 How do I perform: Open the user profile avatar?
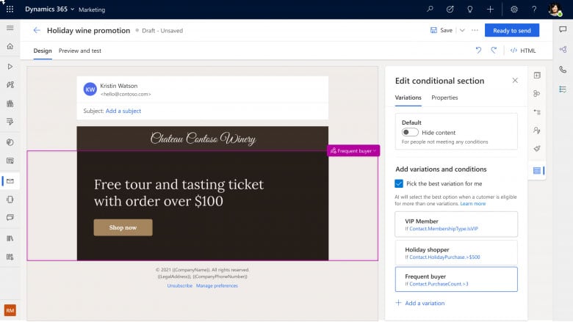[555, 9]
